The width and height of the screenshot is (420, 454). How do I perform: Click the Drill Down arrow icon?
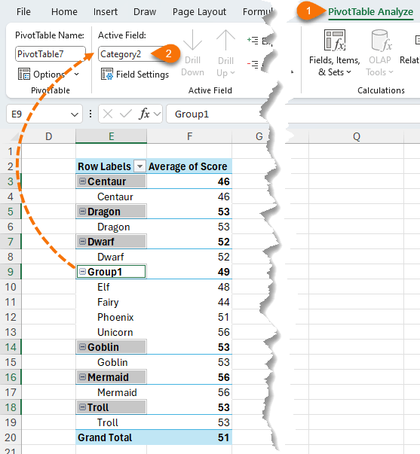pos(192,40)
